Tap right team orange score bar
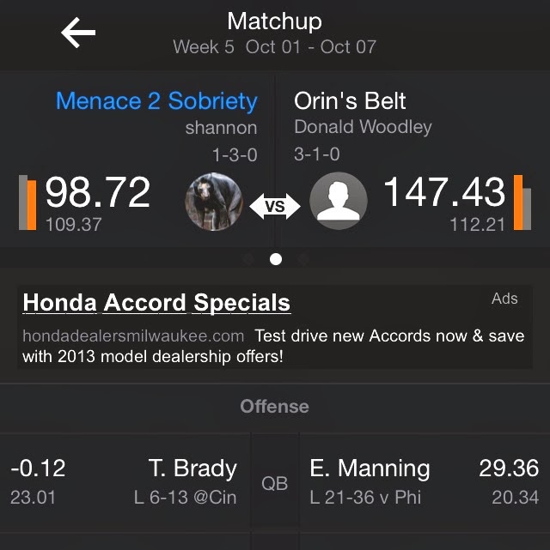Image resolution: width=550 pixels, height=550 pixels. [518, 203]
